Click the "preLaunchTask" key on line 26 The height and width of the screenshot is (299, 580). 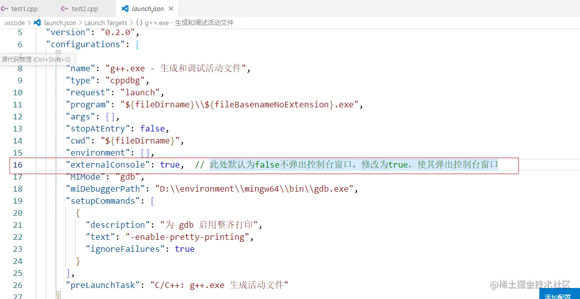pos(103,285)
